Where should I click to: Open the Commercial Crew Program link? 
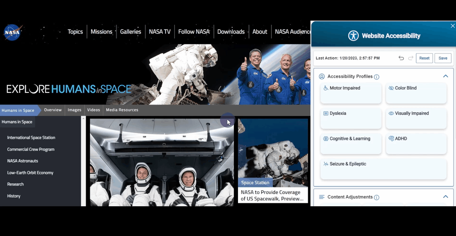point(31,149)
